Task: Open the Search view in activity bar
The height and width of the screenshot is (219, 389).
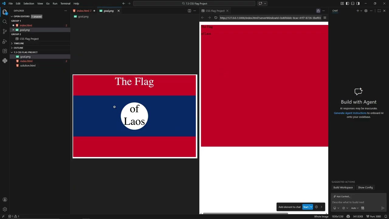Action: 5,22
